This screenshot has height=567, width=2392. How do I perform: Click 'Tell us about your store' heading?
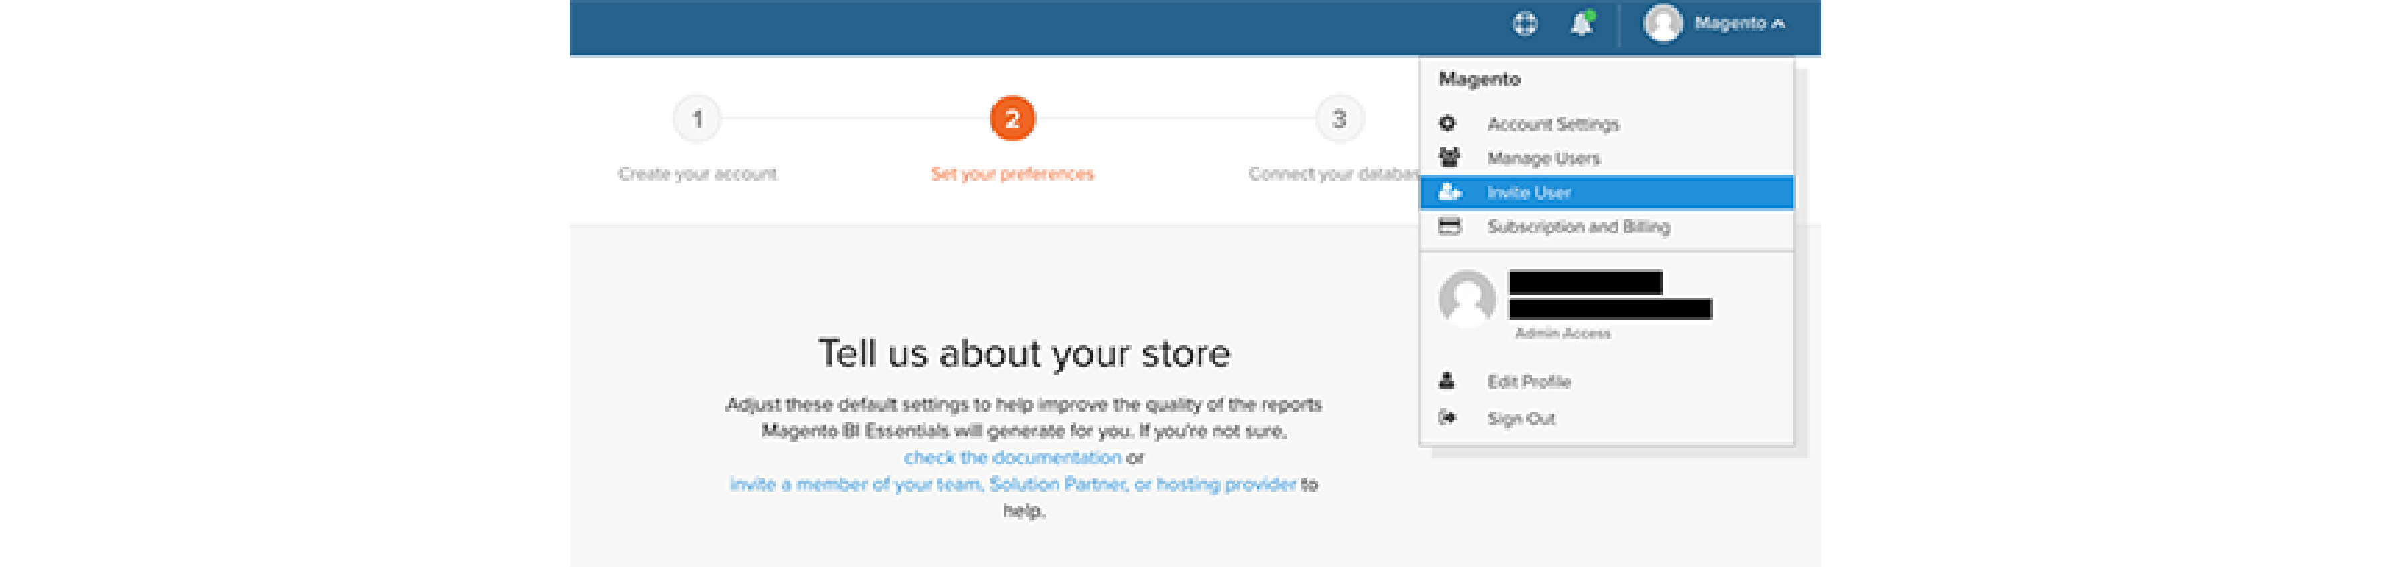click(1023, 354)
